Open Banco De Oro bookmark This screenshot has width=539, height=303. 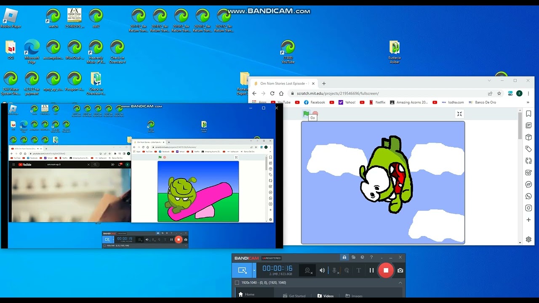pos(482,102)
